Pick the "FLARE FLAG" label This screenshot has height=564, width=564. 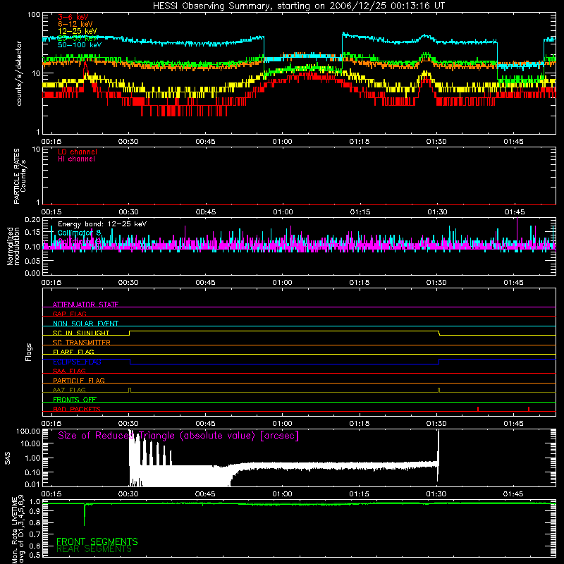(x=73, y=352)
